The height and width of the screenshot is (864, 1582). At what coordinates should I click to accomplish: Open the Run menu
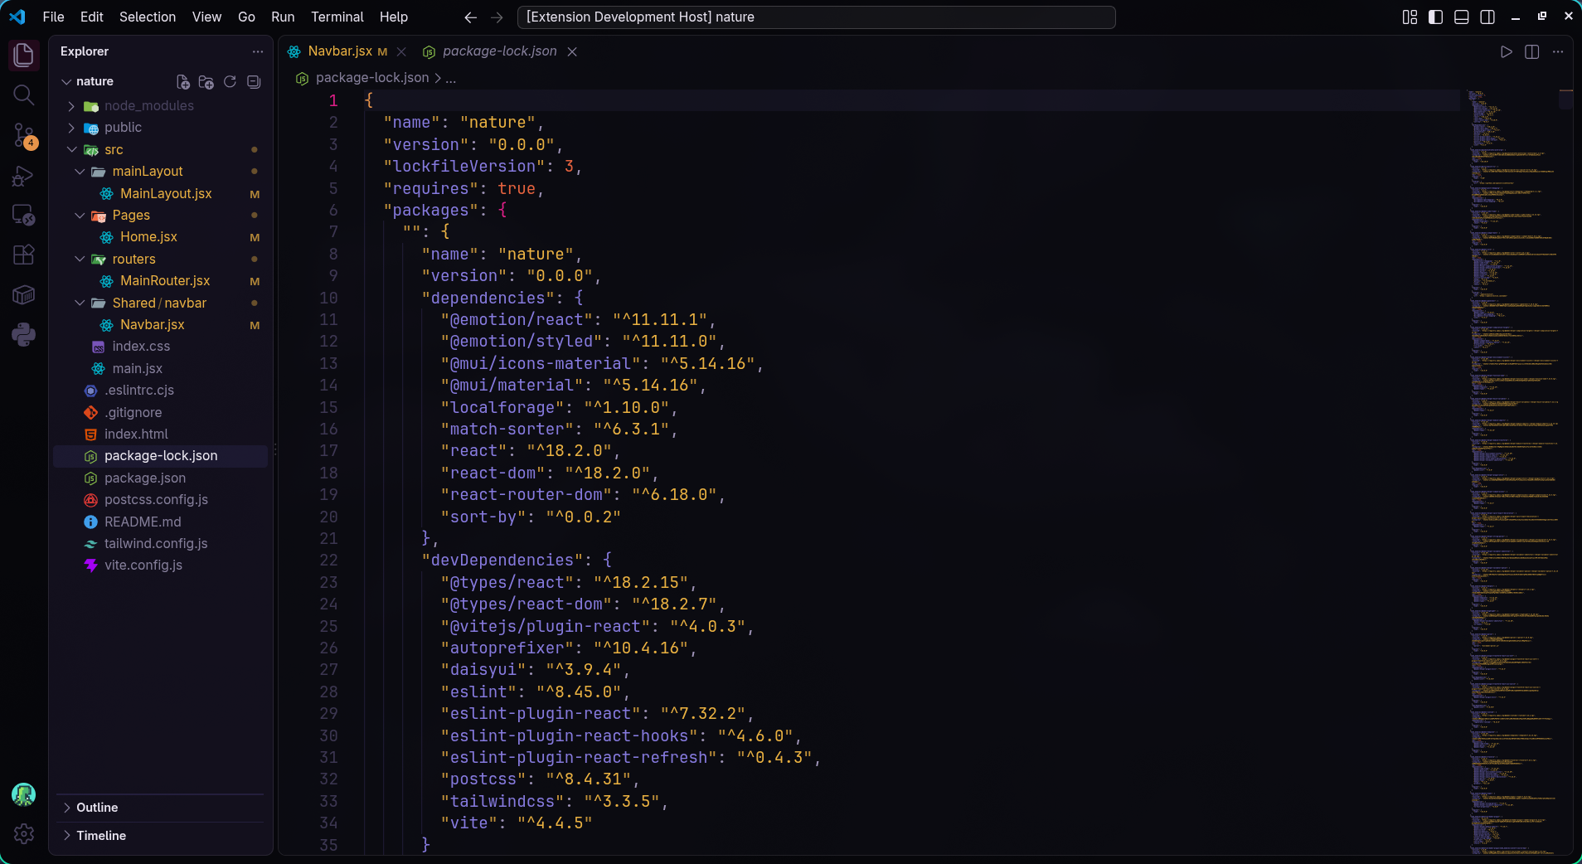[x=283, y=17]
